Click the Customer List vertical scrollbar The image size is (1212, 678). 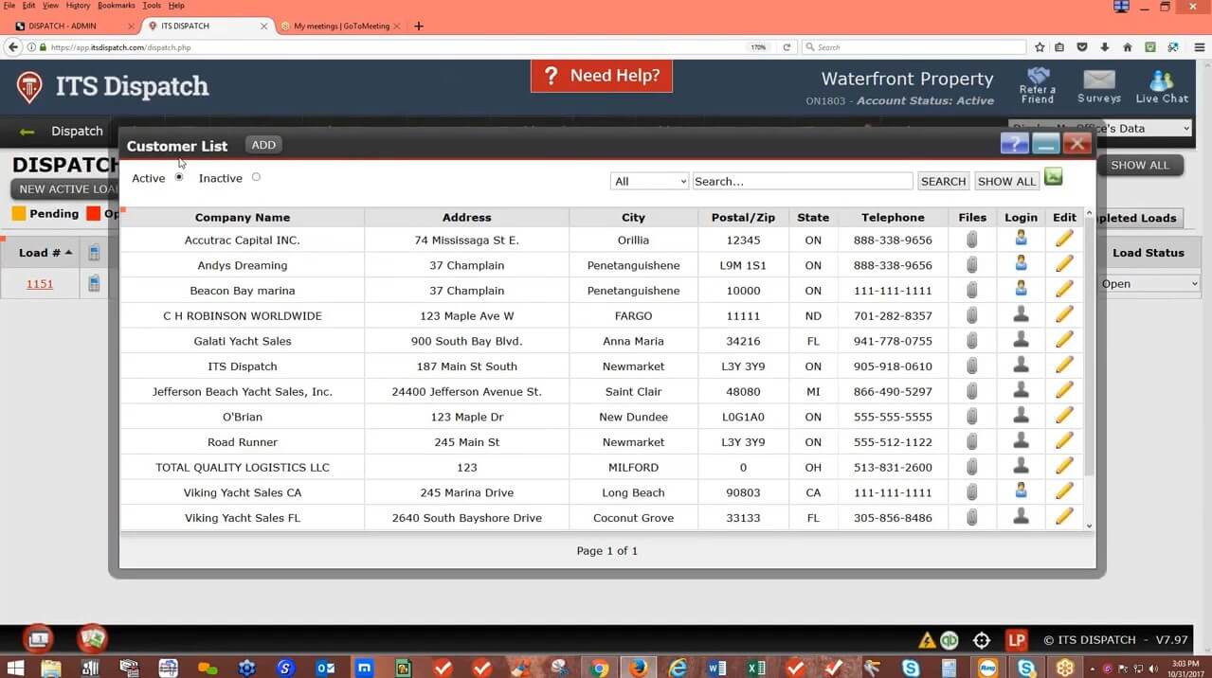coord(1089,369)
